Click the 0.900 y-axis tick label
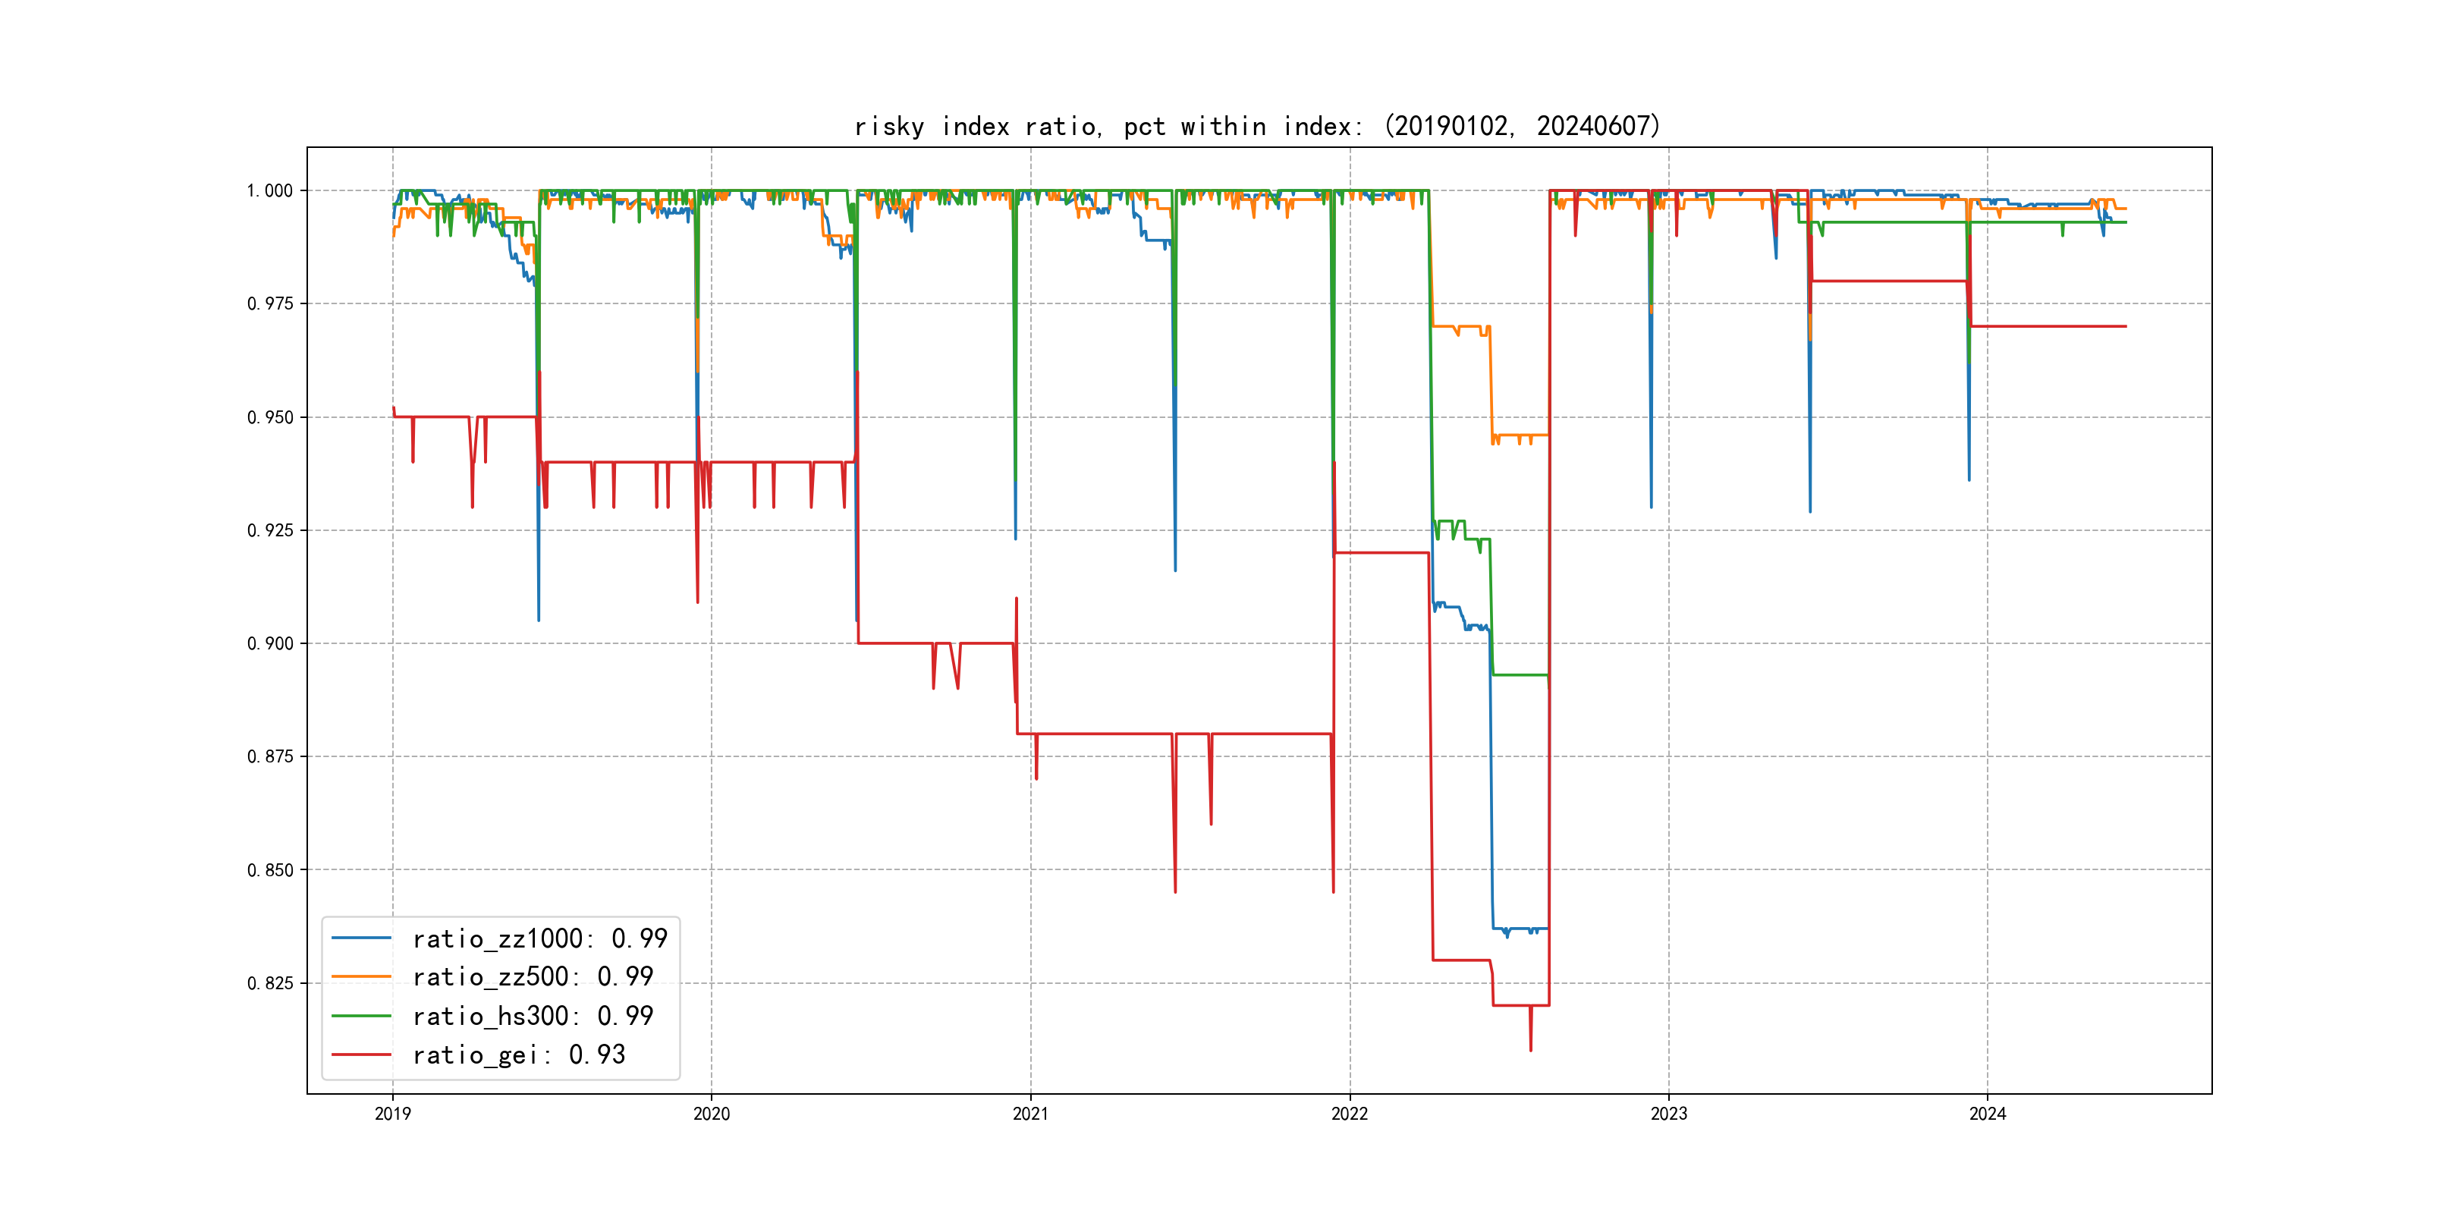The height and width of the screenshot is (1229, 2458). [x=270, y=643]
